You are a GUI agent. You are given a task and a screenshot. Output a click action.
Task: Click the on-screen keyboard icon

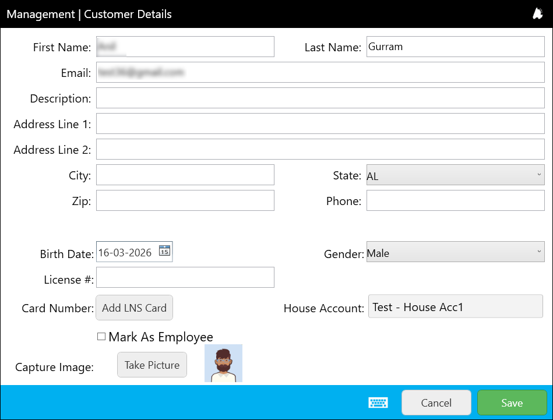point(378,403)
